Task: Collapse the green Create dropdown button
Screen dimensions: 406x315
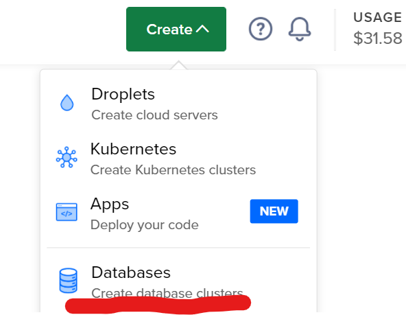Action: click(176, 29)
